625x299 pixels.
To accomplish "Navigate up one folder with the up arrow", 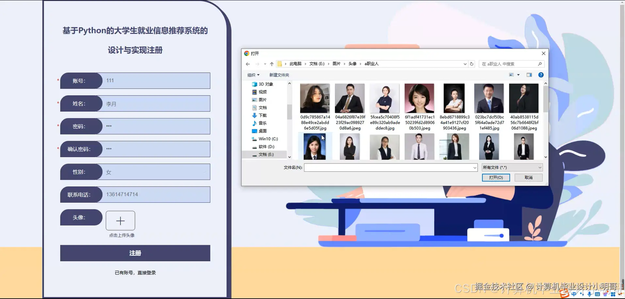I will (x=271, y=64).
